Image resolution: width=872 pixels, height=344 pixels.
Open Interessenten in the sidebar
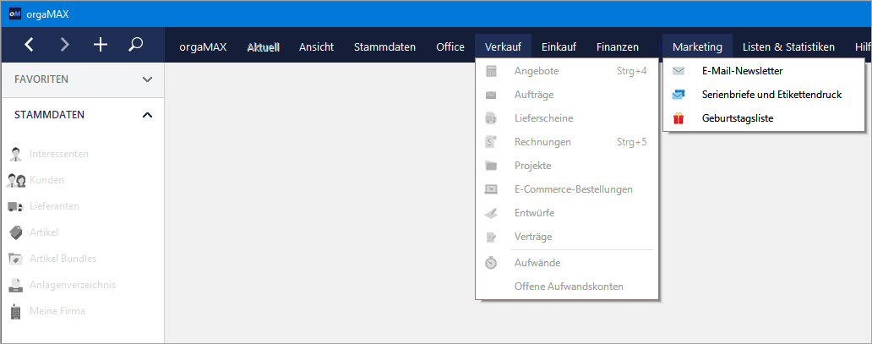pyautogui.click(x=58, y=154)
